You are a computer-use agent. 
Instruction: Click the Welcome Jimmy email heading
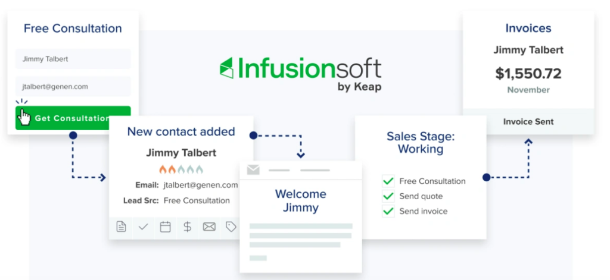pos(300,201)
